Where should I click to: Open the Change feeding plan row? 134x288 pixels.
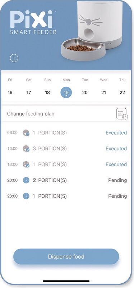(66, 114)
